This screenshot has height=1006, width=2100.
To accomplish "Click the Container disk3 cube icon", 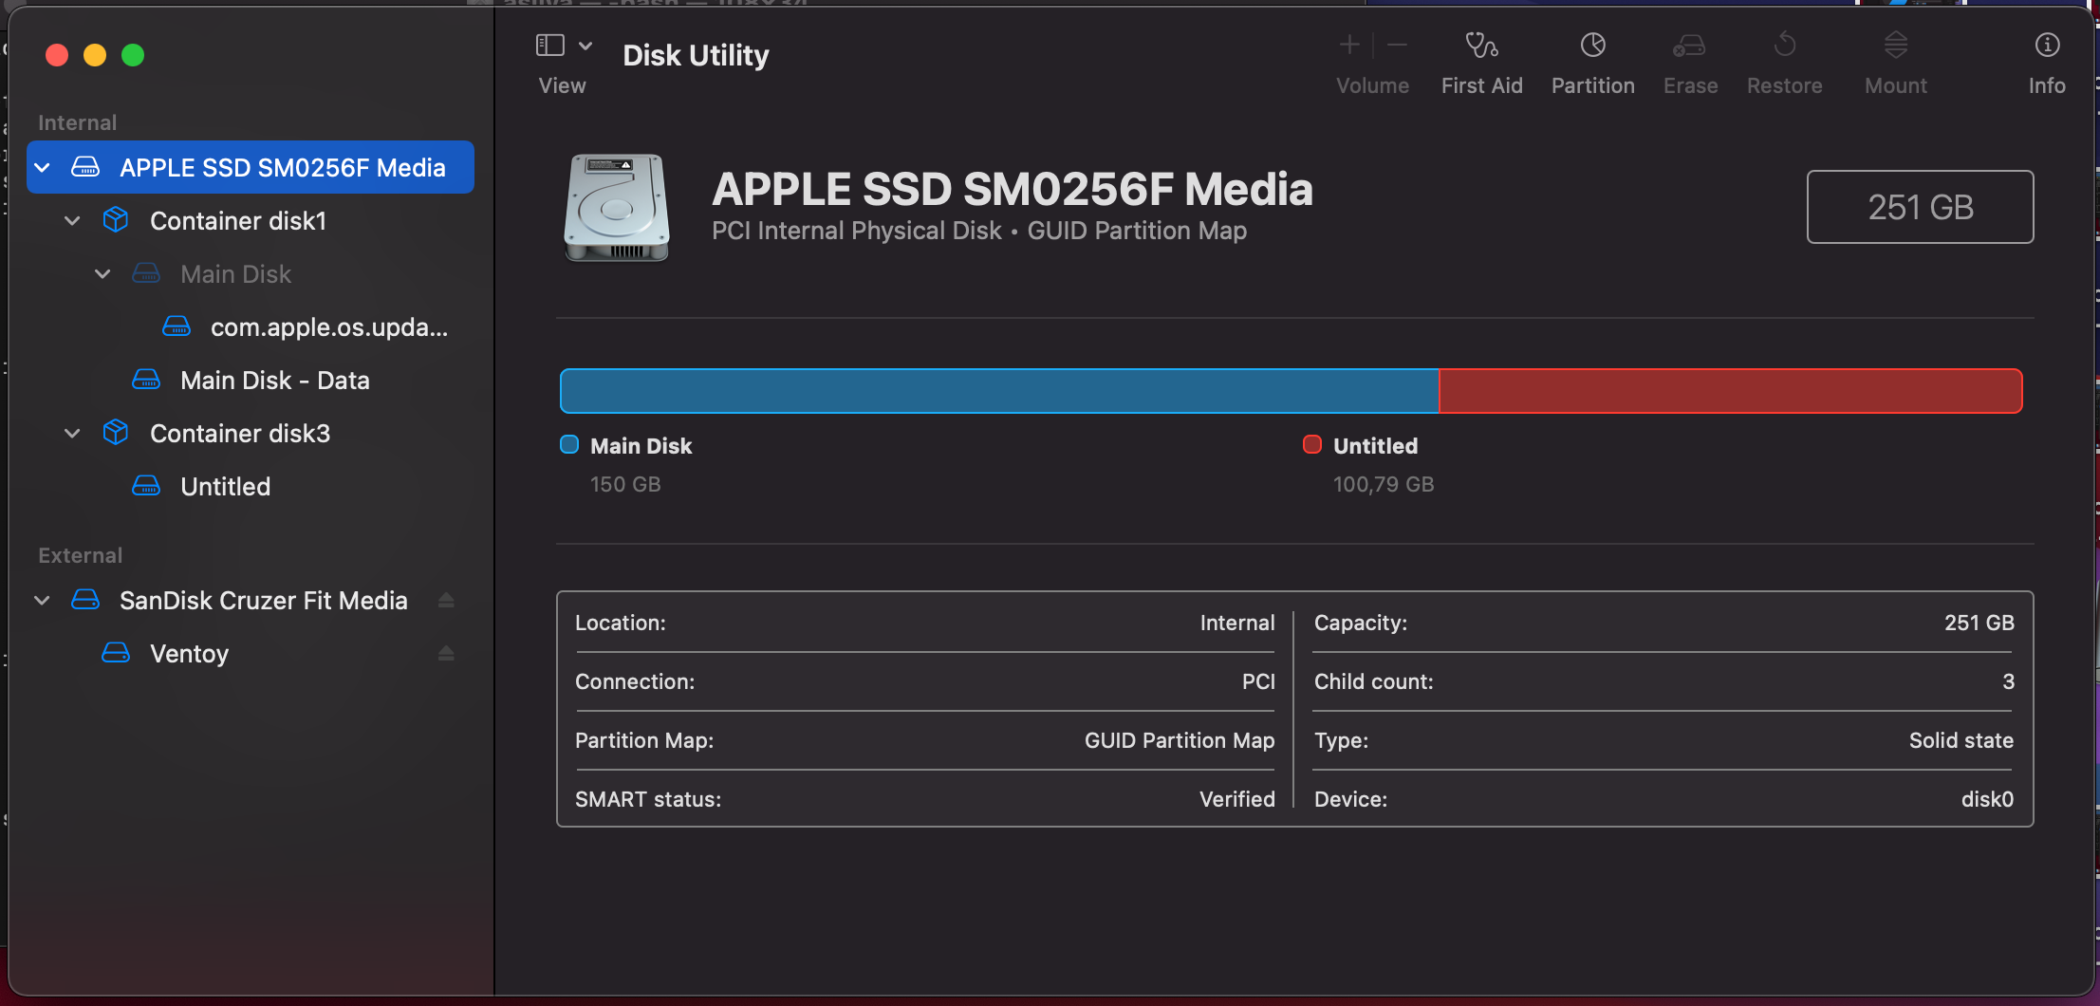I will pyautogui.click(x=116, y=433).
